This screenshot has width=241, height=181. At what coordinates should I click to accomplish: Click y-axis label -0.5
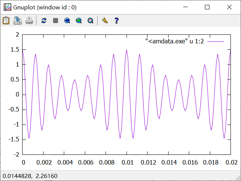(x=14, y=110)
